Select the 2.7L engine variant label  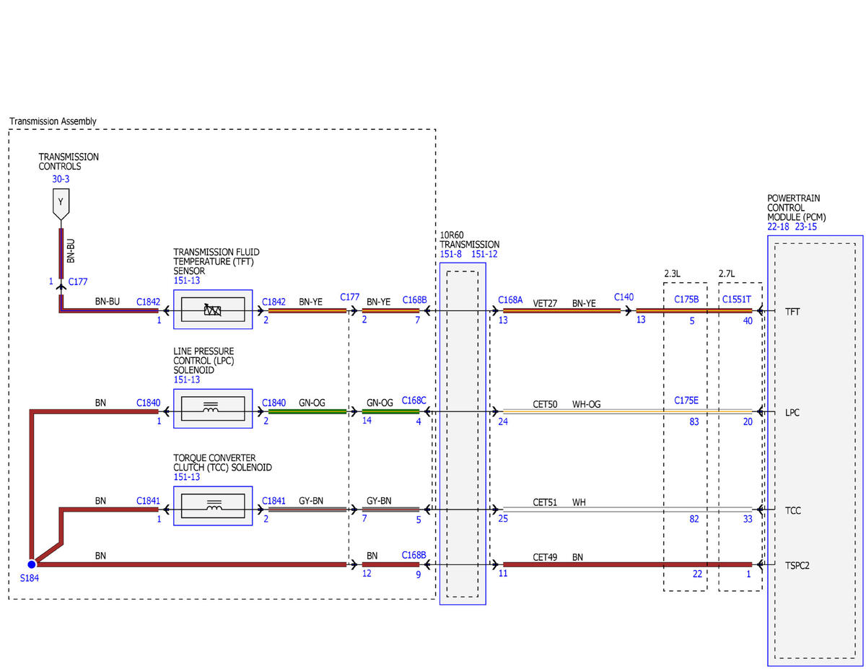point(727,274)
